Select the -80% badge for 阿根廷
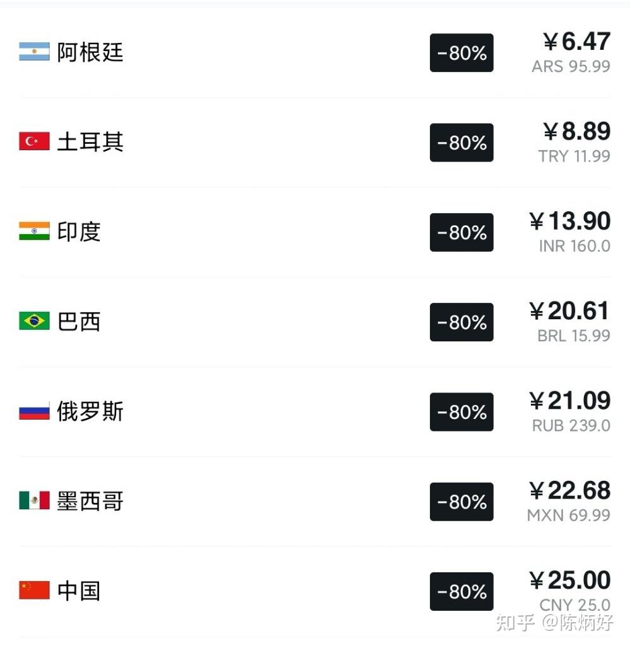Image resolution: width=630 pixels, height=648 pixels. point(461,53)
